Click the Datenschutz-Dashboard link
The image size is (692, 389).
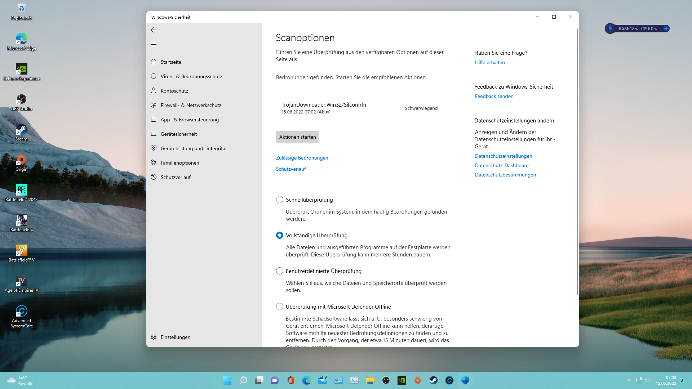point(502,165)
